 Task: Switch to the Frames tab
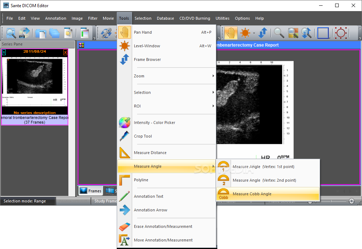[x=91, y=191]
